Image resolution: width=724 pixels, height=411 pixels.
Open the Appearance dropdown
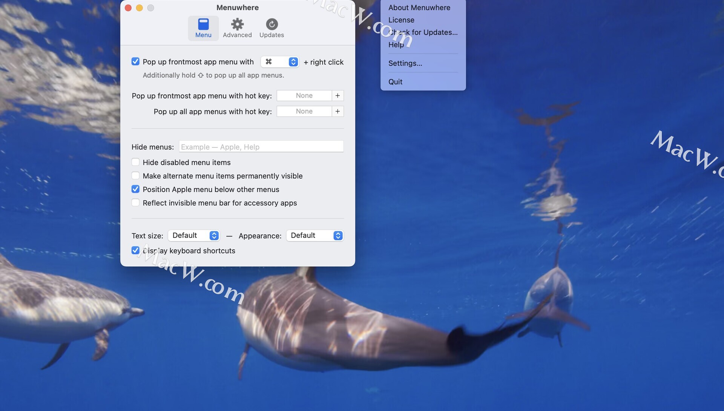(315, 236)
